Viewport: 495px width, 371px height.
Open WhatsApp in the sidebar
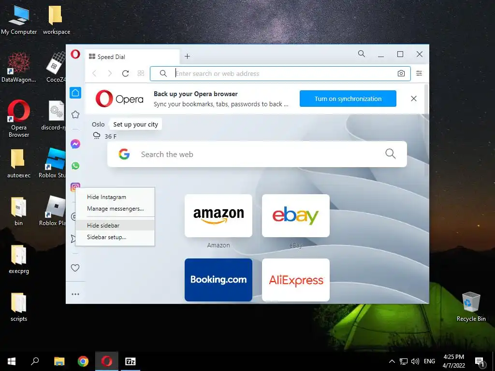75,166
